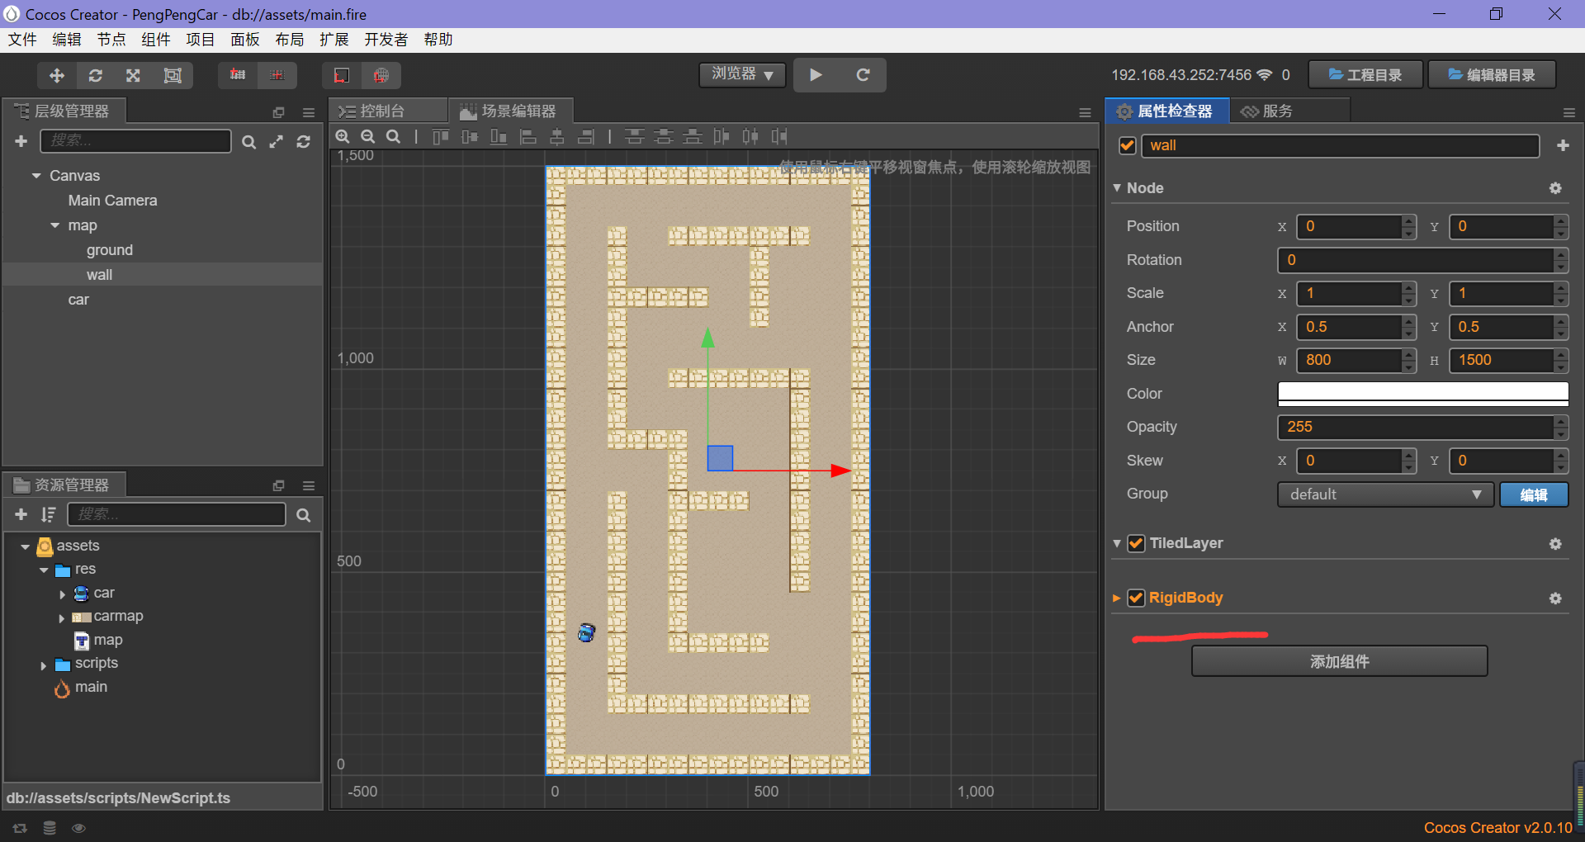Screen dimensions: 1585x842
Task: Click the Opacity value field
Action: [x=1416, y=427]
